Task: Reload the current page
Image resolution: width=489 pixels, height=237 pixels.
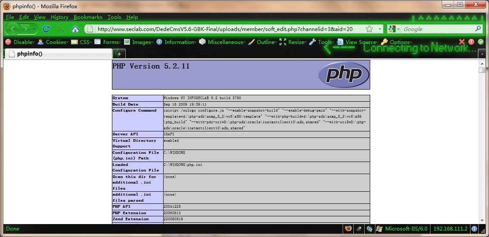Action: pos(46,29)
